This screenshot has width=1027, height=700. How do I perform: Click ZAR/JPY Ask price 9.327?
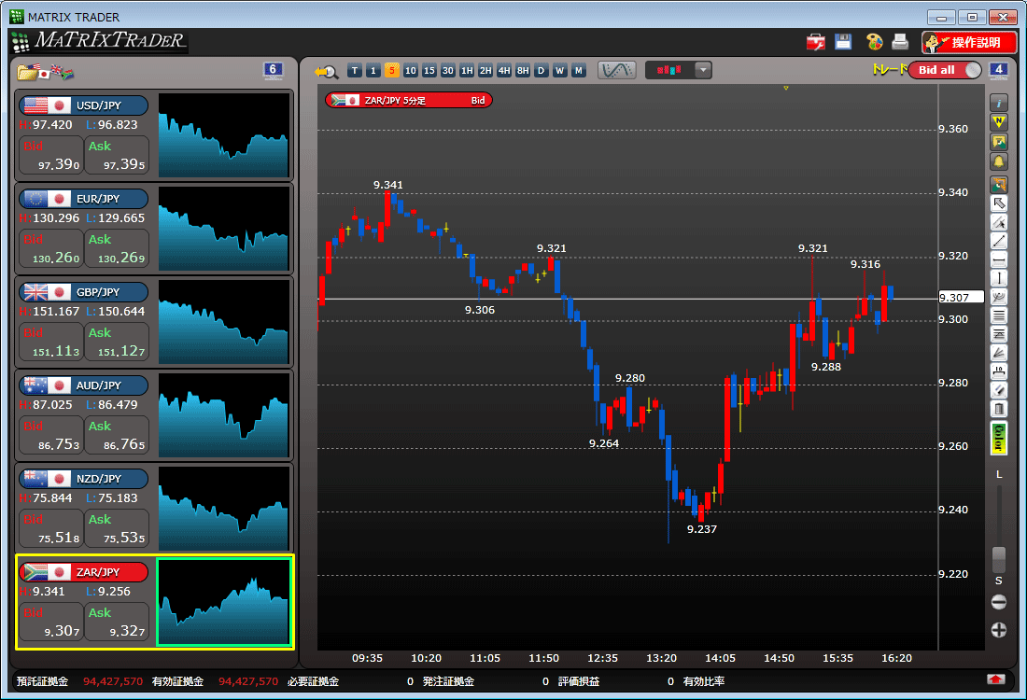117,622
